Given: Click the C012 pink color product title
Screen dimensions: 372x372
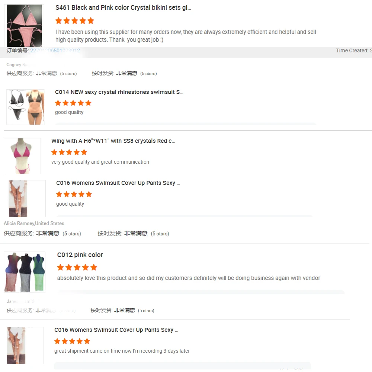Looking at the screenshot, I should (x=80, y=255).
